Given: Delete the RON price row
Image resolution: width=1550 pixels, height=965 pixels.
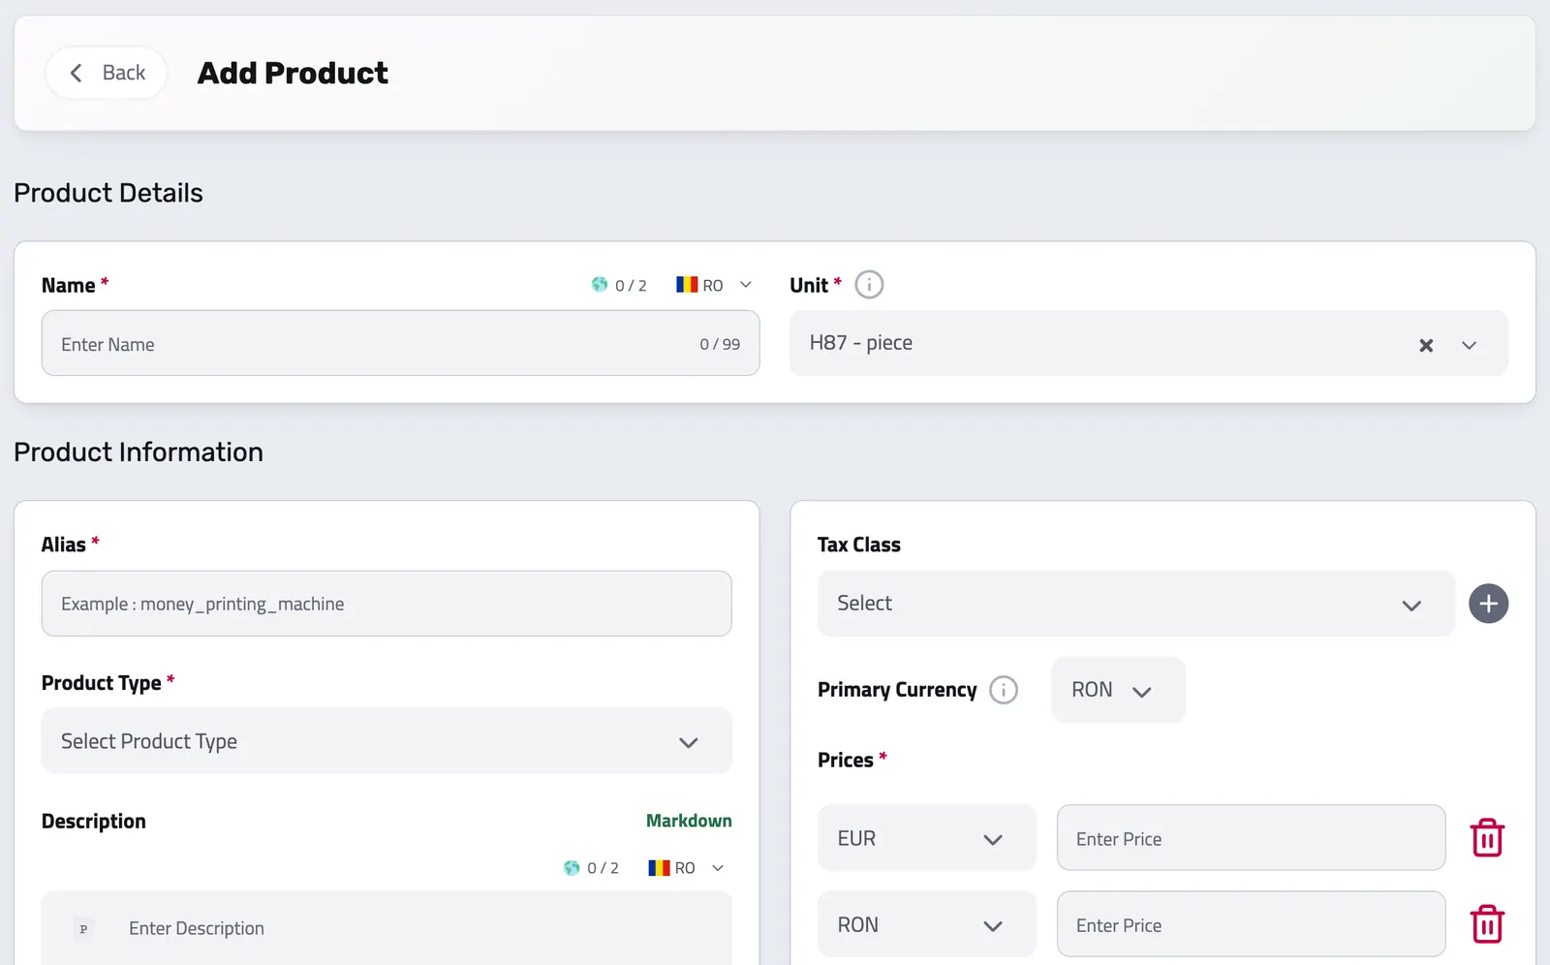Looking at the screenshot, I should [1487, 924].
